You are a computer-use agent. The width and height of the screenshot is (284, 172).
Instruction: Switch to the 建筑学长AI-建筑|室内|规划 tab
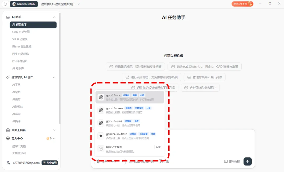58,4
